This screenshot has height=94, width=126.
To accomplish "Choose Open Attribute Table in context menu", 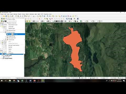I will [16, 34].
